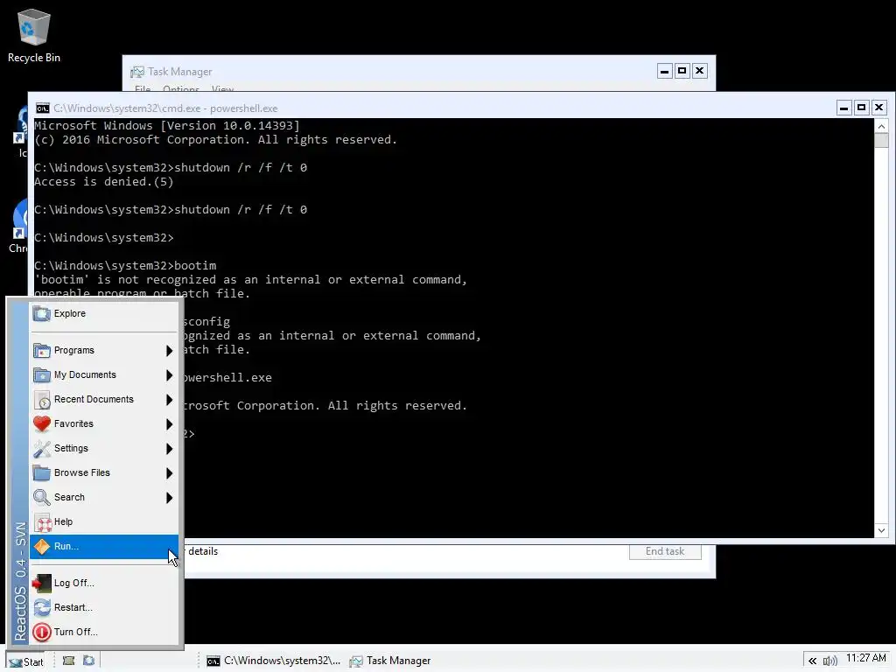Click the 'Access is denied.(5)' output line
896x672 pixels.
pyautogui.click(x=103, y=182)
